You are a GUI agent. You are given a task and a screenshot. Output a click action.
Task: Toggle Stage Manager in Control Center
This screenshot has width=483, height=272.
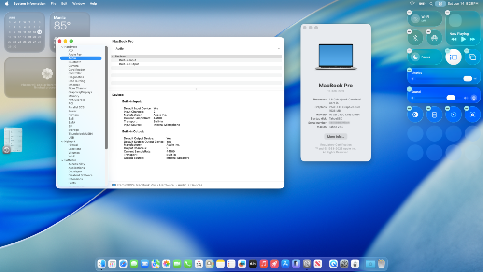click(x=454, y=57)
